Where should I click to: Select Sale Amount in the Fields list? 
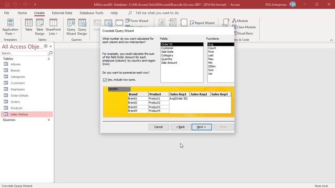pyautogui.click(x=182, y=63)
